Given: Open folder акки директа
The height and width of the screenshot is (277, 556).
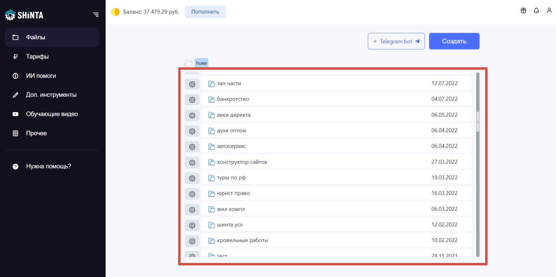Looking at the screenshot, I should tap(337, 115).
